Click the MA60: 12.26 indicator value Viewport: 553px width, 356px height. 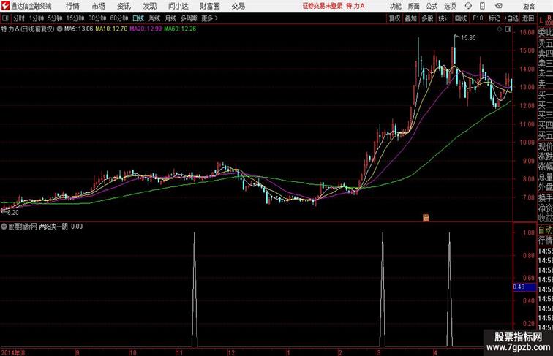tap(180, 29)
